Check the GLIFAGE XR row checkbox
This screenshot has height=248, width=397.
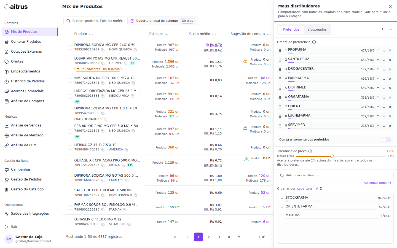[x=70, y=163]
